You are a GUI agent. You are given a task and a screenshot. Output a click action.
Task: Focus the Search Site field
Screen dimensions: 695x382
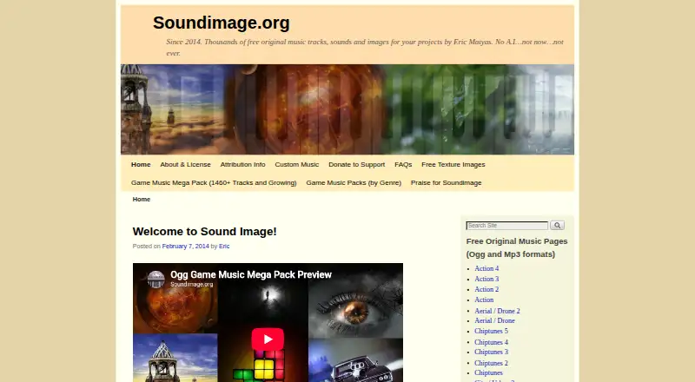[507, 226]
